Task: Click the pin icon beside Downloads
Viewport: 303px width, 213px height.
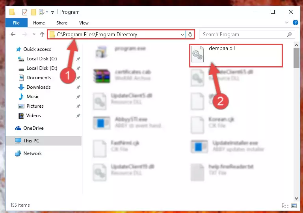Action: point(78,87)
